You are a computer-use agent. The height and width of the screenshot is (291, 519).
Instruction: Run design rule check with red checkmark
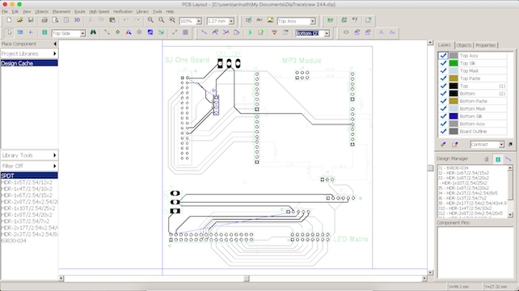(x=274, y=32)
